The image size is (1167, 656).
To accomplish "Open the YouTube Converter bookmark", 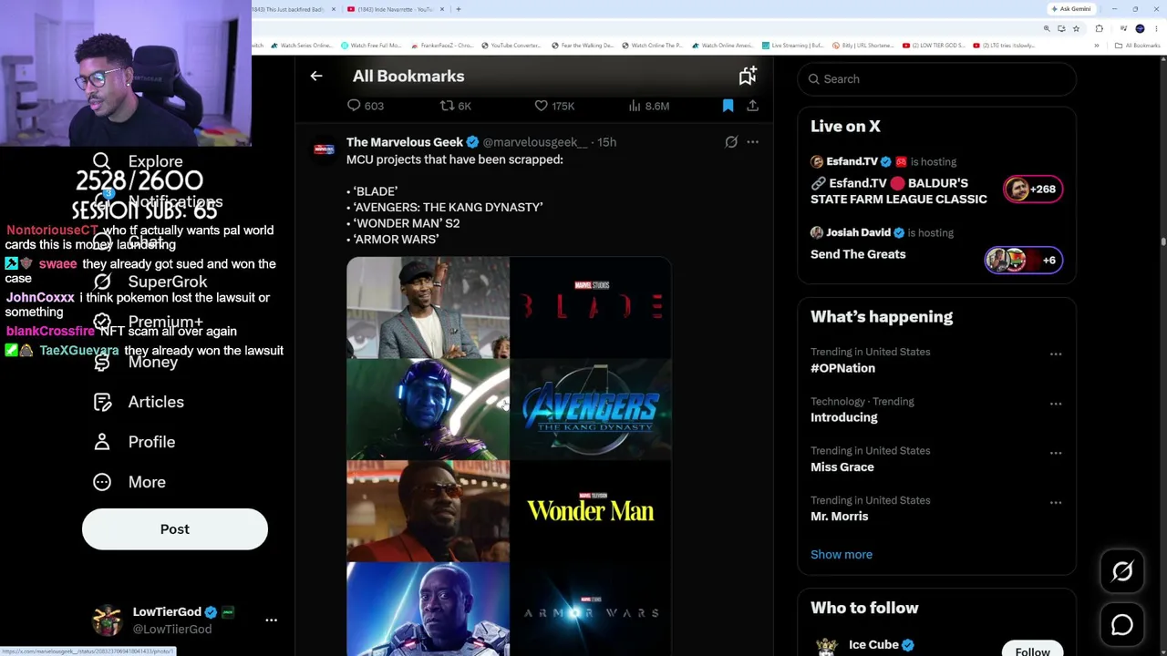I will [x=511, y=46].
